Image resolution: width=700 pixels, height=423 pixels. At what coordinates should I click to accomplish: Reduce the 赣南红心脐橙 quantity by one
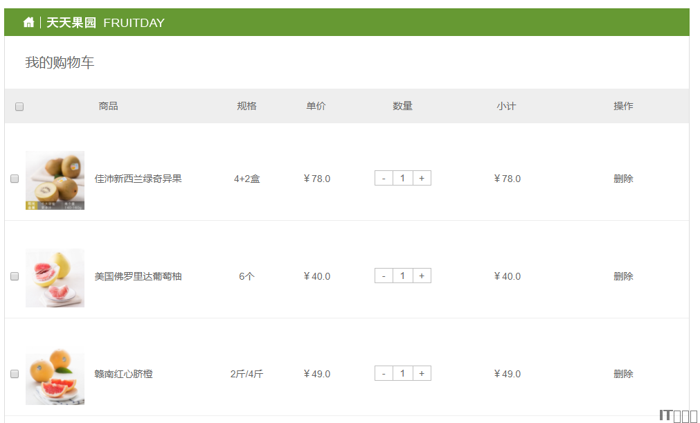(384, 374)
